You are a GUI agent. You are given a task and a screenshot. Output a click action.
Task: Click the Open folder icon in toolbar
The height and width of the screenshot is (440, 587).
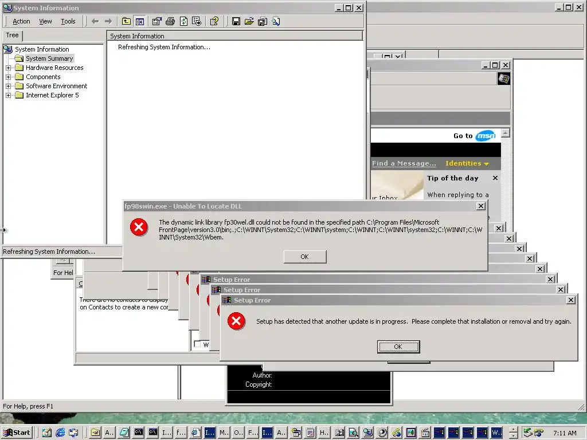[249, 21]
